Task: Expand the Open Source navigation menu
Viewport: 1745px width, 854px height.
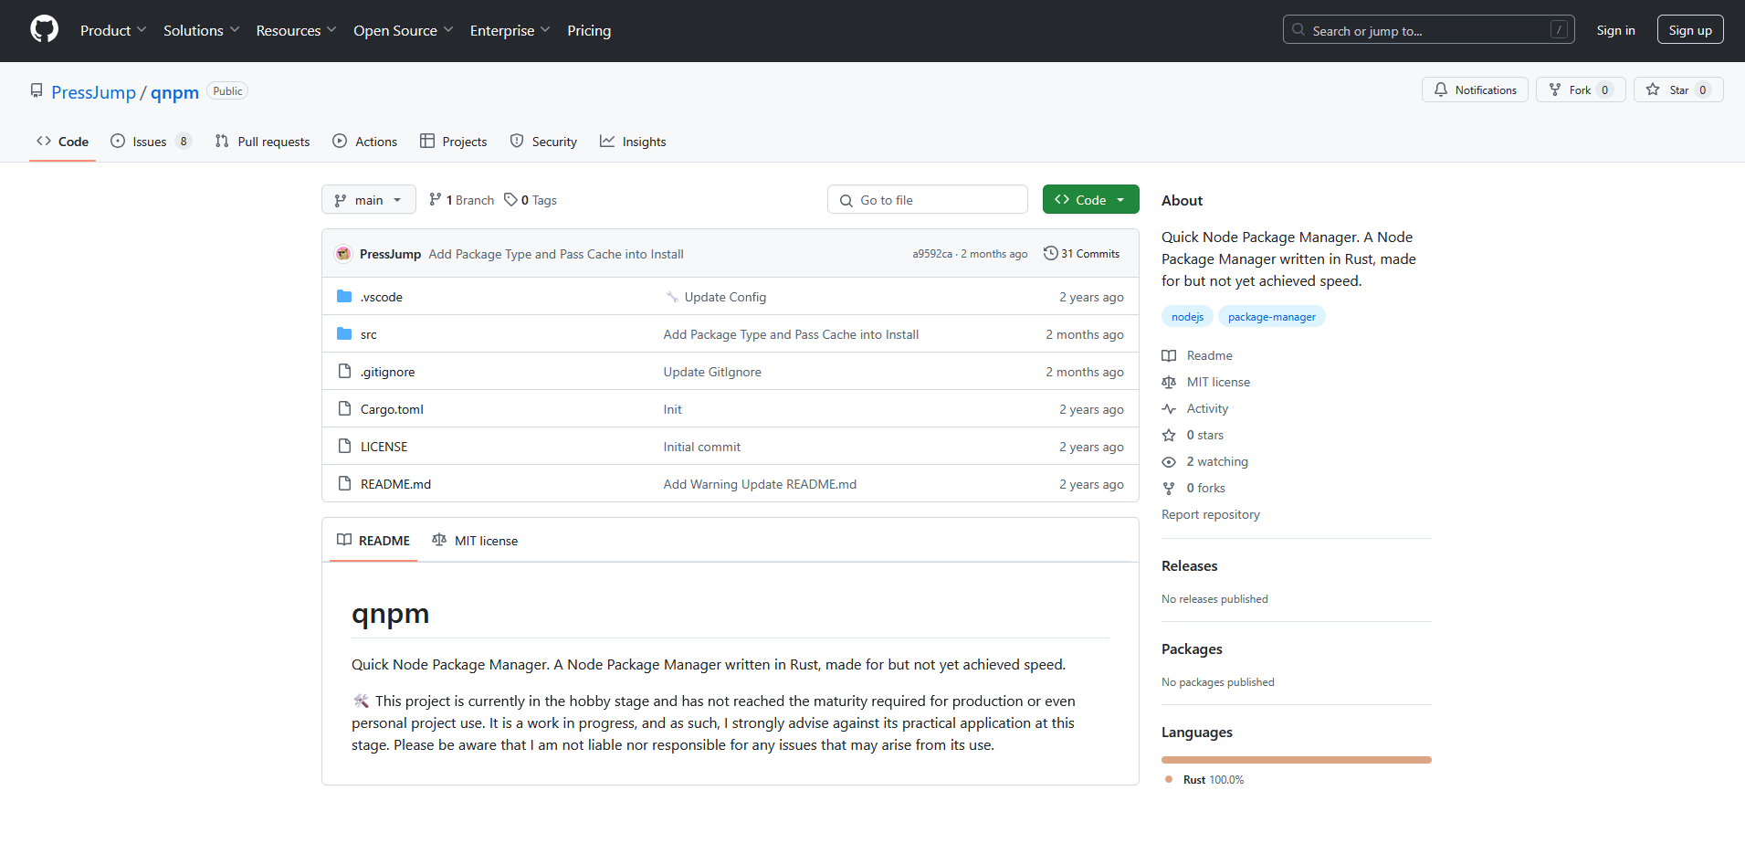Action: [403, 30]
